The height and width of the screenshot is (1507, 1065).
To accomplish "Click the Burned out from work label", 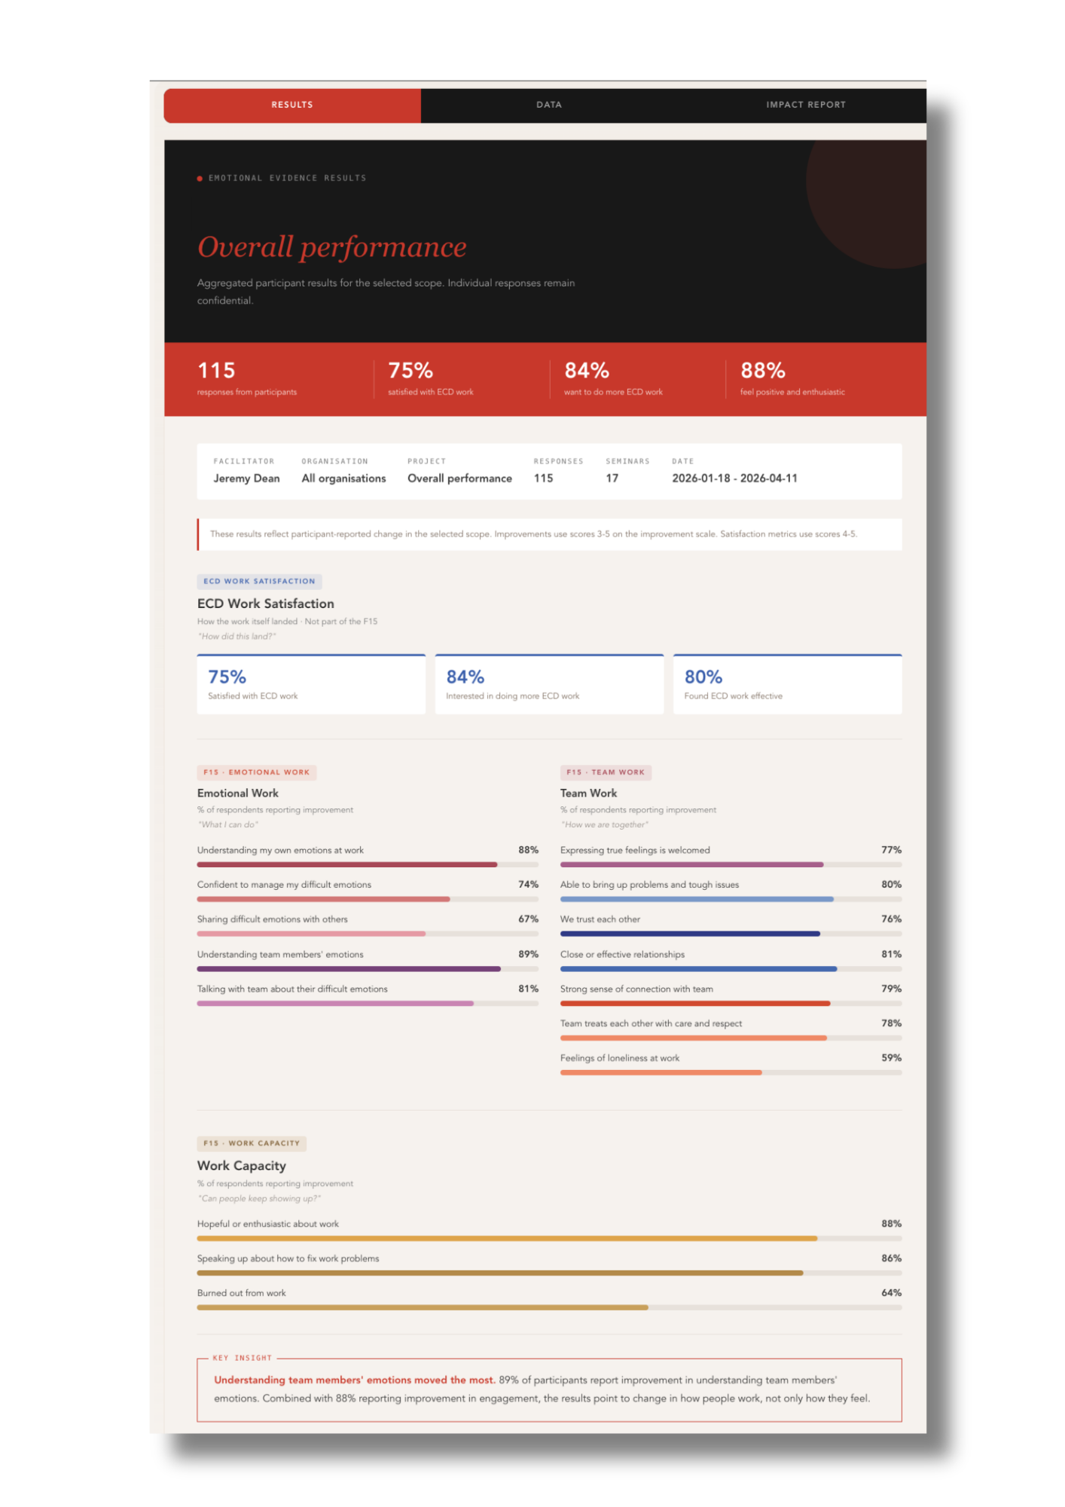I will pos(242,1293).
